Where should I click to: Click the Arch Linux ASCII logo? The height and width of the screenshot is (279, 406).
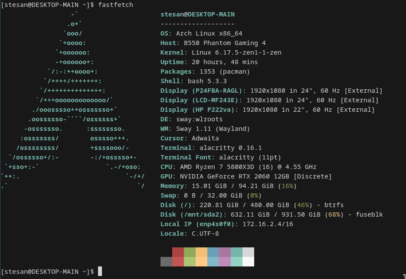(74, 100)
